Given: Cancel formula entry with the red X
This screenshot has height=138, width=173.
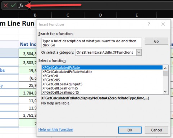Looking at the screenshot, I should 6,5.
